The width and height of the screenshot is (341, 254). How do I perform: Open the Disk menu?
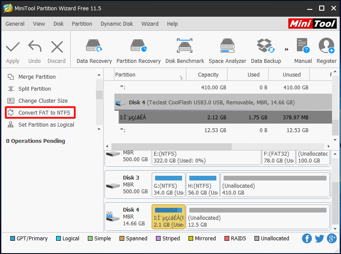59,24
